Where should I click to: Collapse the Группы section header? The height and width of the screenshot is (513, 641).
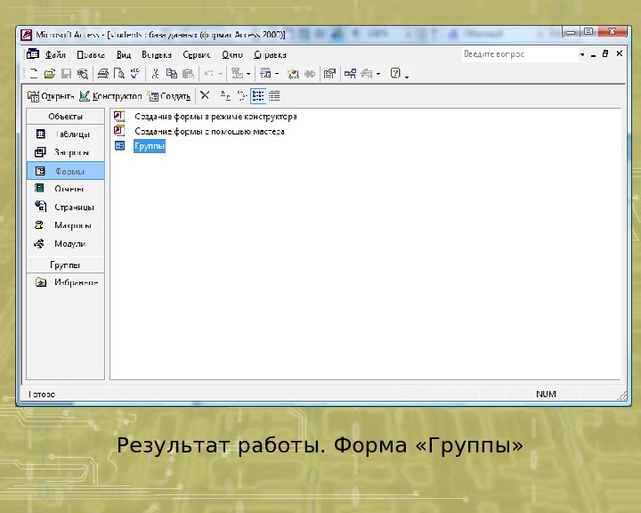[x=65, y=265]
